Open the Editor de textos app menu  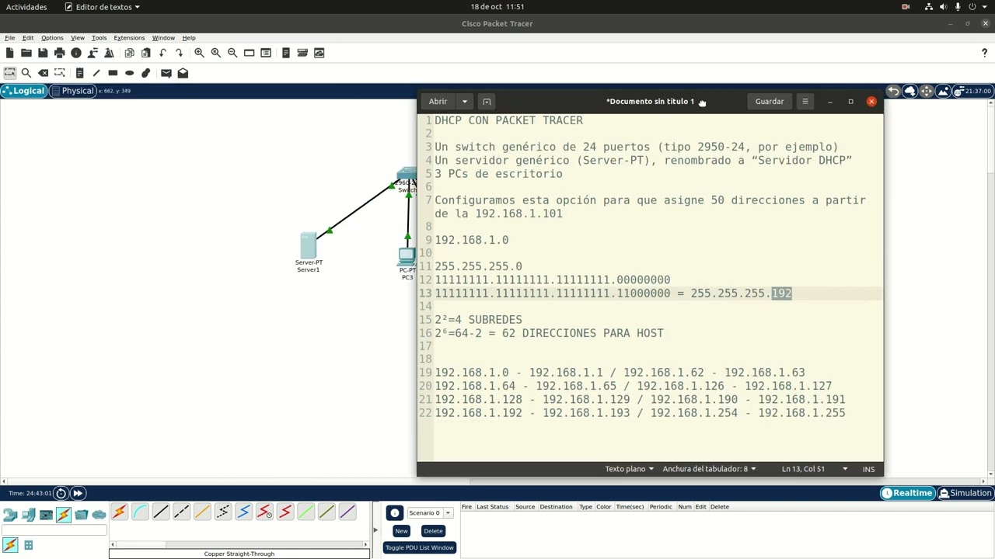click(x=103, y=7)
